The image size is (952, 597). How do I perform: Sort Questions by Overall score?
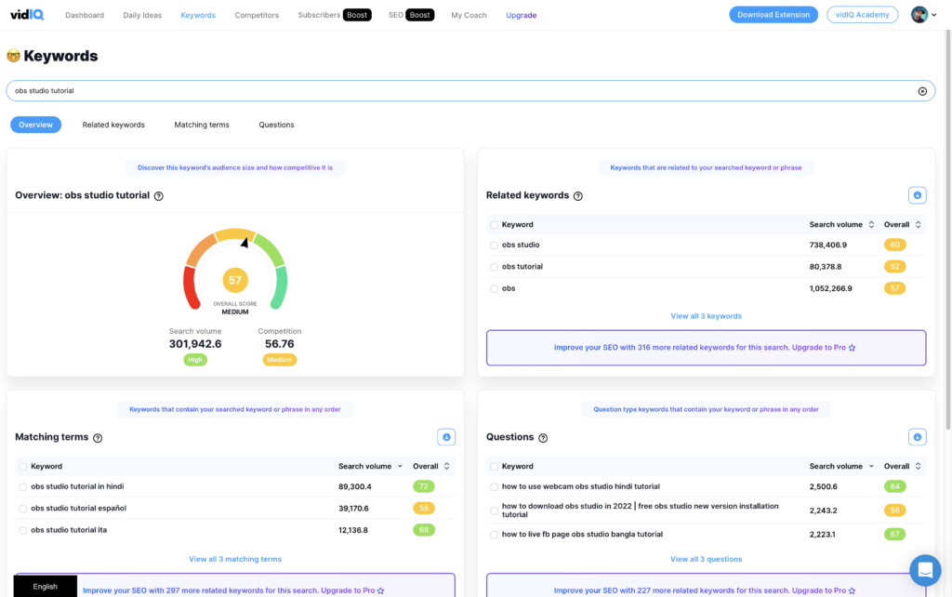(918, 467)
